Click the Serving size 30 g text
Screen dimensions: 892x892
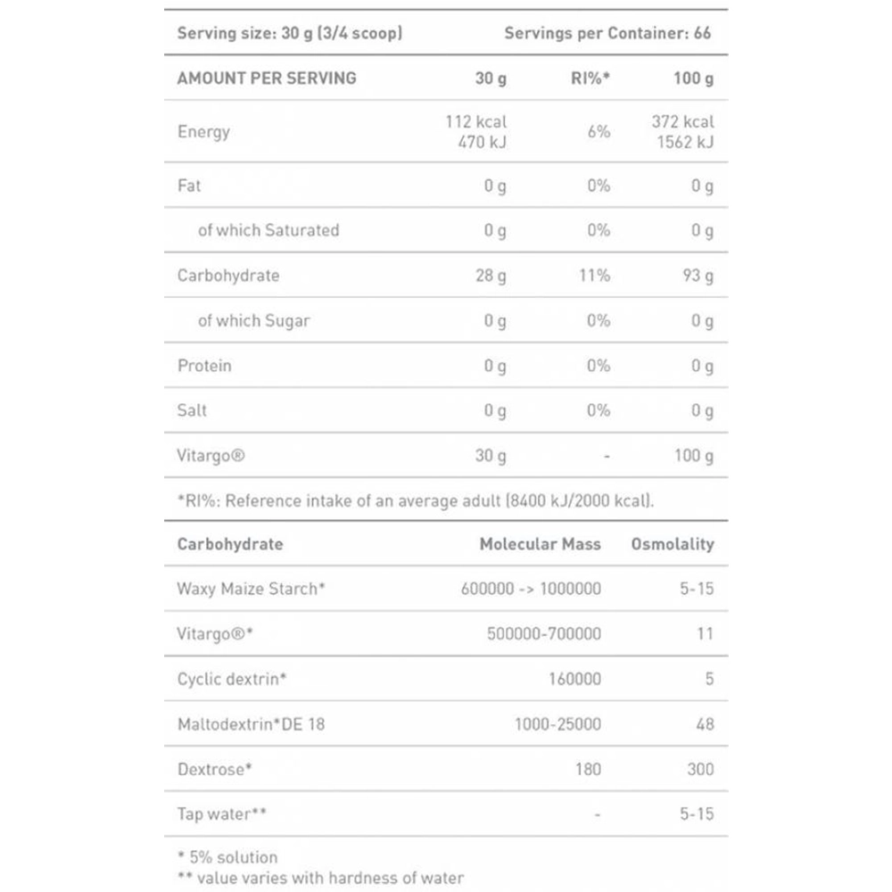(x=290, y=33)
